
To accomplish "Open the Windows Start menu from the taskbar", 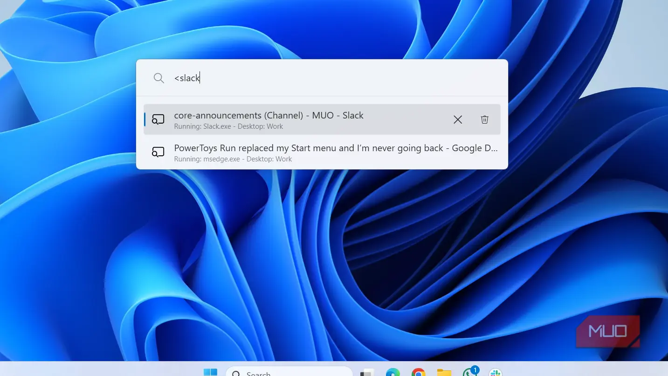I will tap(210, 372).
